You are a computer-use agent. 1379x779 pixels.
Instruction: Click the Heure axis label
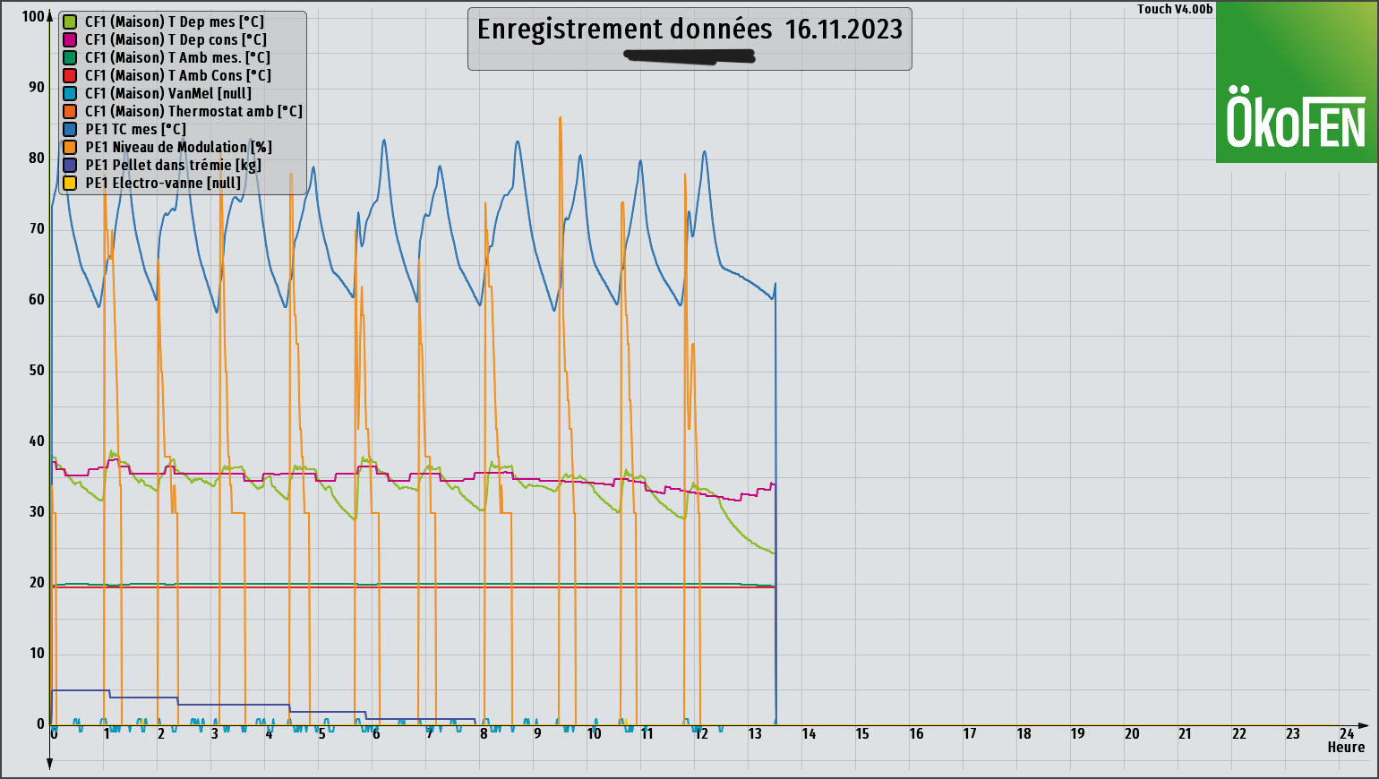[1346, 748]
